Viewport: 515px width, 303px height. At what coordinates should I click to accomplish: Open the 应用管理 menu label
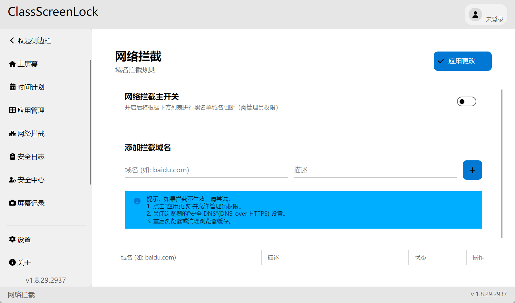[31, 110]
